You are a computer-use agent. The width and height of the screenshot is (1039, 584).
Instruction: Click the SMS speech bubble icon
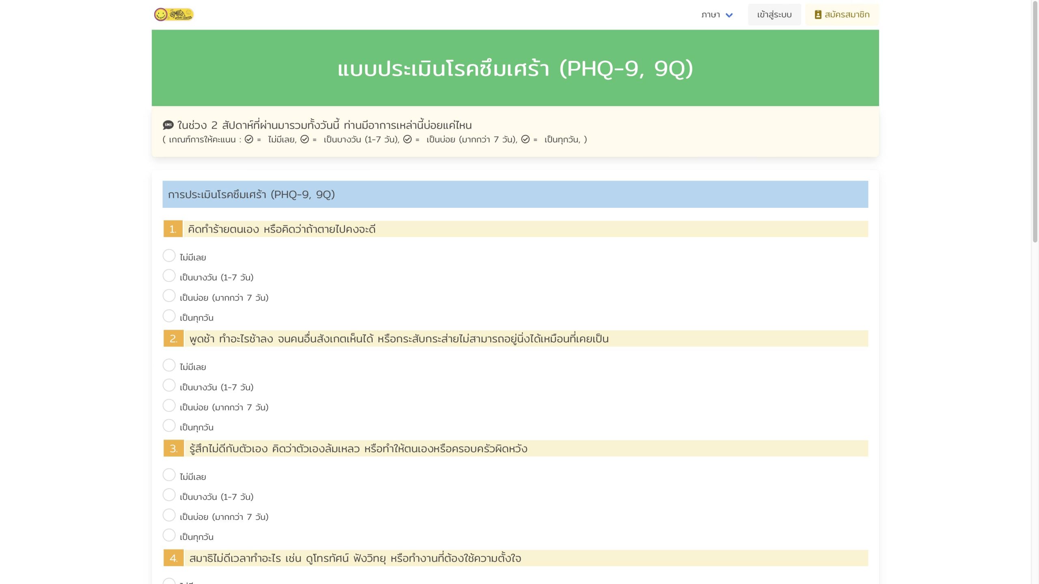168,125
